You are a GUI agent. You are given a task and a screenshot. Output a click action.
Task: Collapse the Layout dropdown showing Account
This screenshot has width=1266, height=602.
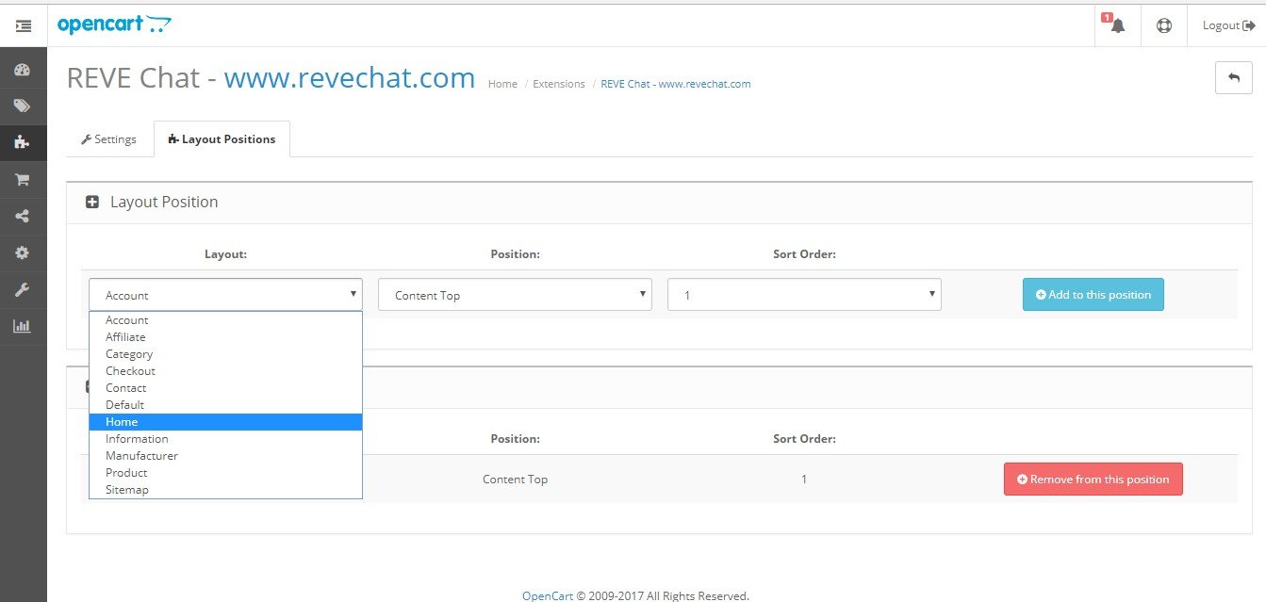226,295
